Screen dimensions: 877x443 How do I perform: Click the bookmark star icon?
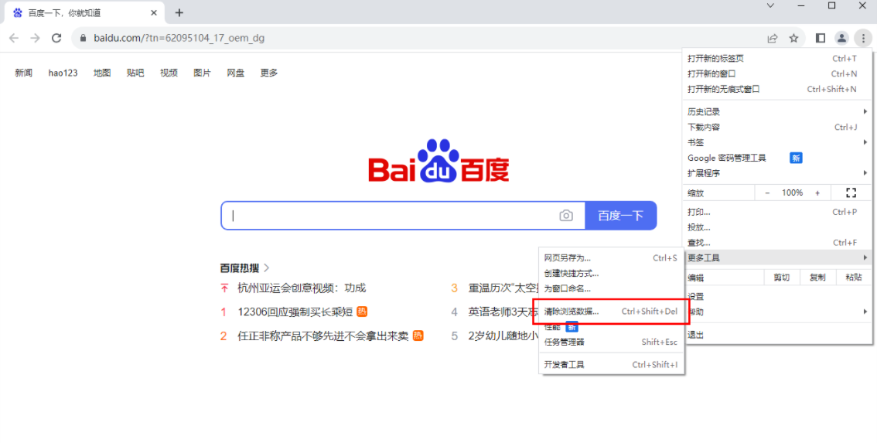pos(793,38)
